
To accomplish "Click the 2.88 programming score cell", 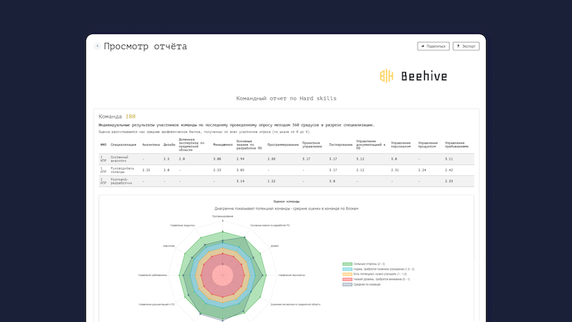I will (272, 159).
